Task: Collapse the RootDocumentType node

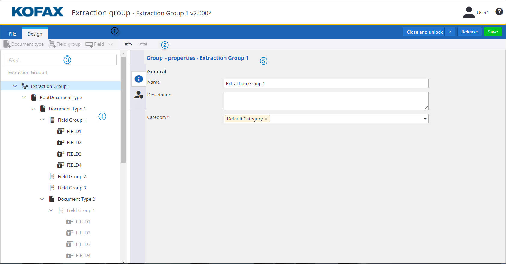Action: click(x=24, y=98)
